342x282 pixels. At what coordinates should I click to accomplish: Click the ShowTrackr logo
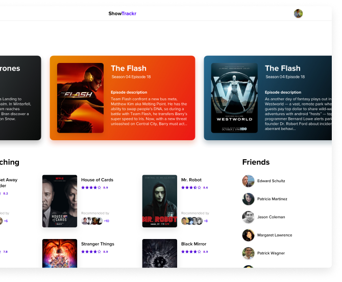(123, 13)
